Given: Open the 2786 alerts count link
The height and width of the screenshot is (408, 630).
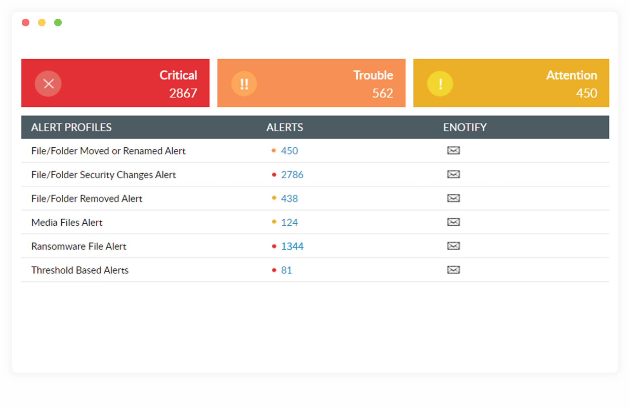Looking at the screenshot, I should (292, 175).
